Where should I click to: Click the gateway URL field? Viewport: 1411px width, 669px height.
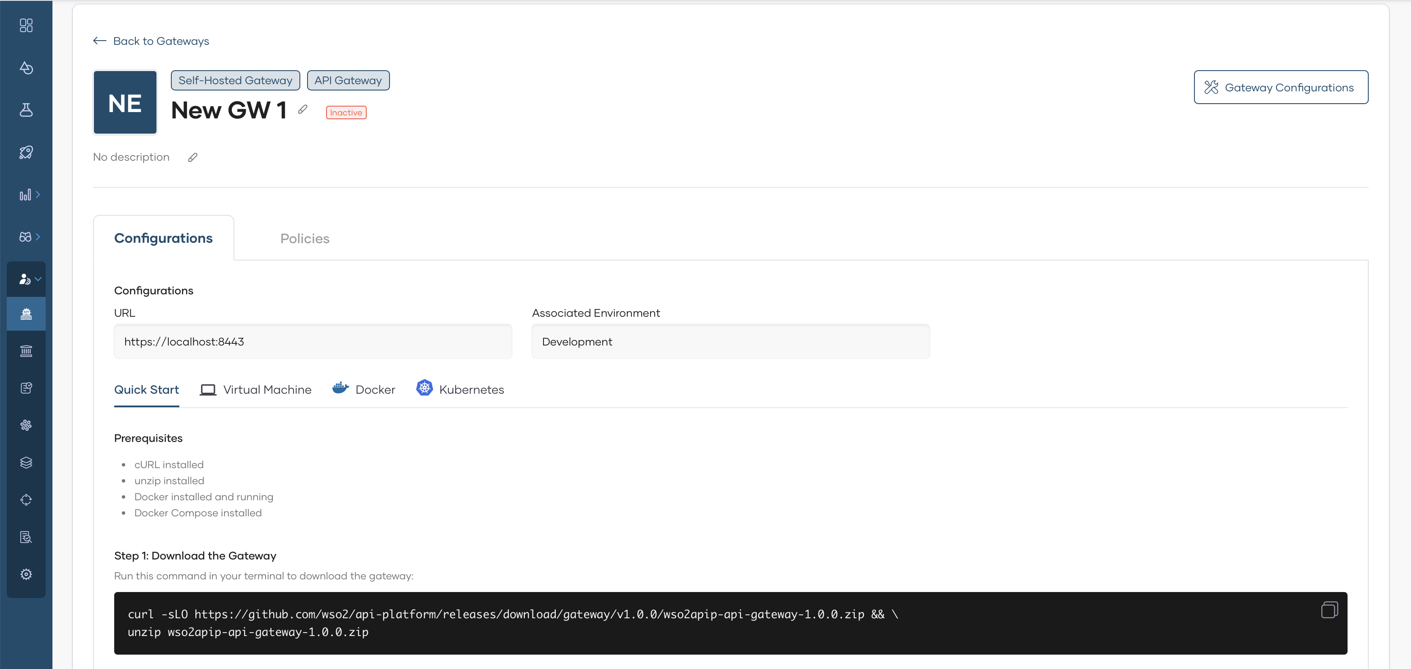point(313,342)
